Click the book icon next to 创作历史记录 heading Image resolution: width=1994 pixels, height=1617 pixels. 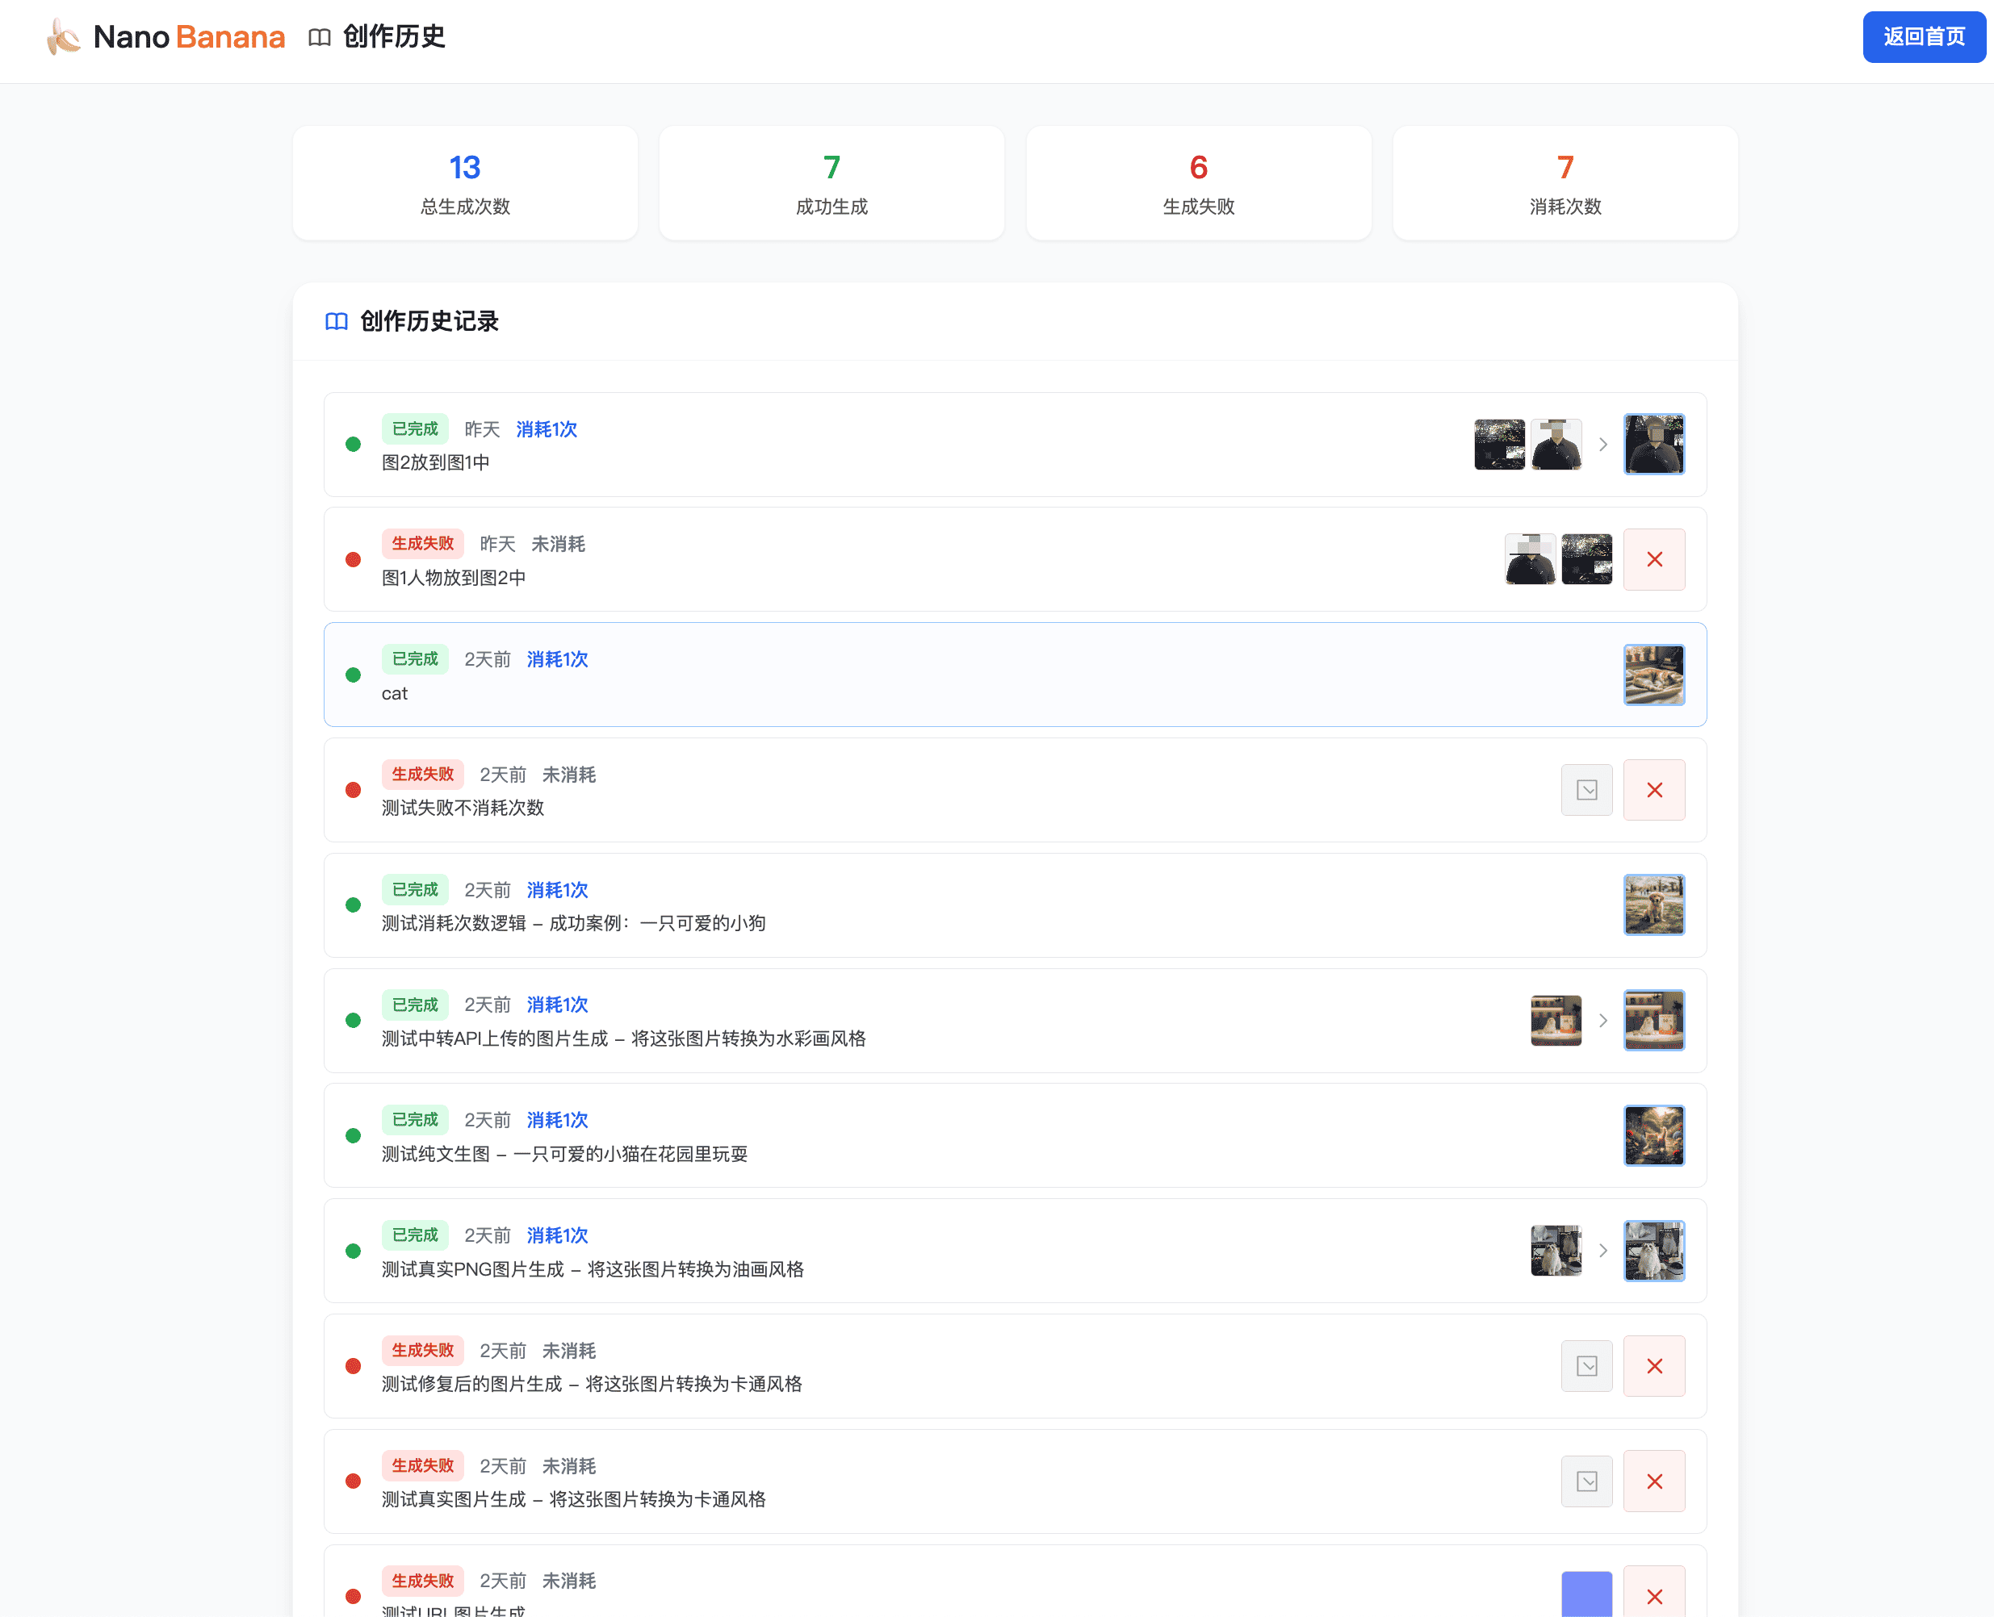click(x=337, y=321)
